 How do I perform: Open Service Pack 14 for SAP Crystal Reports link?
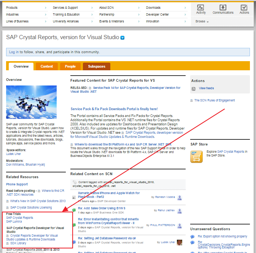coord(126,90)
